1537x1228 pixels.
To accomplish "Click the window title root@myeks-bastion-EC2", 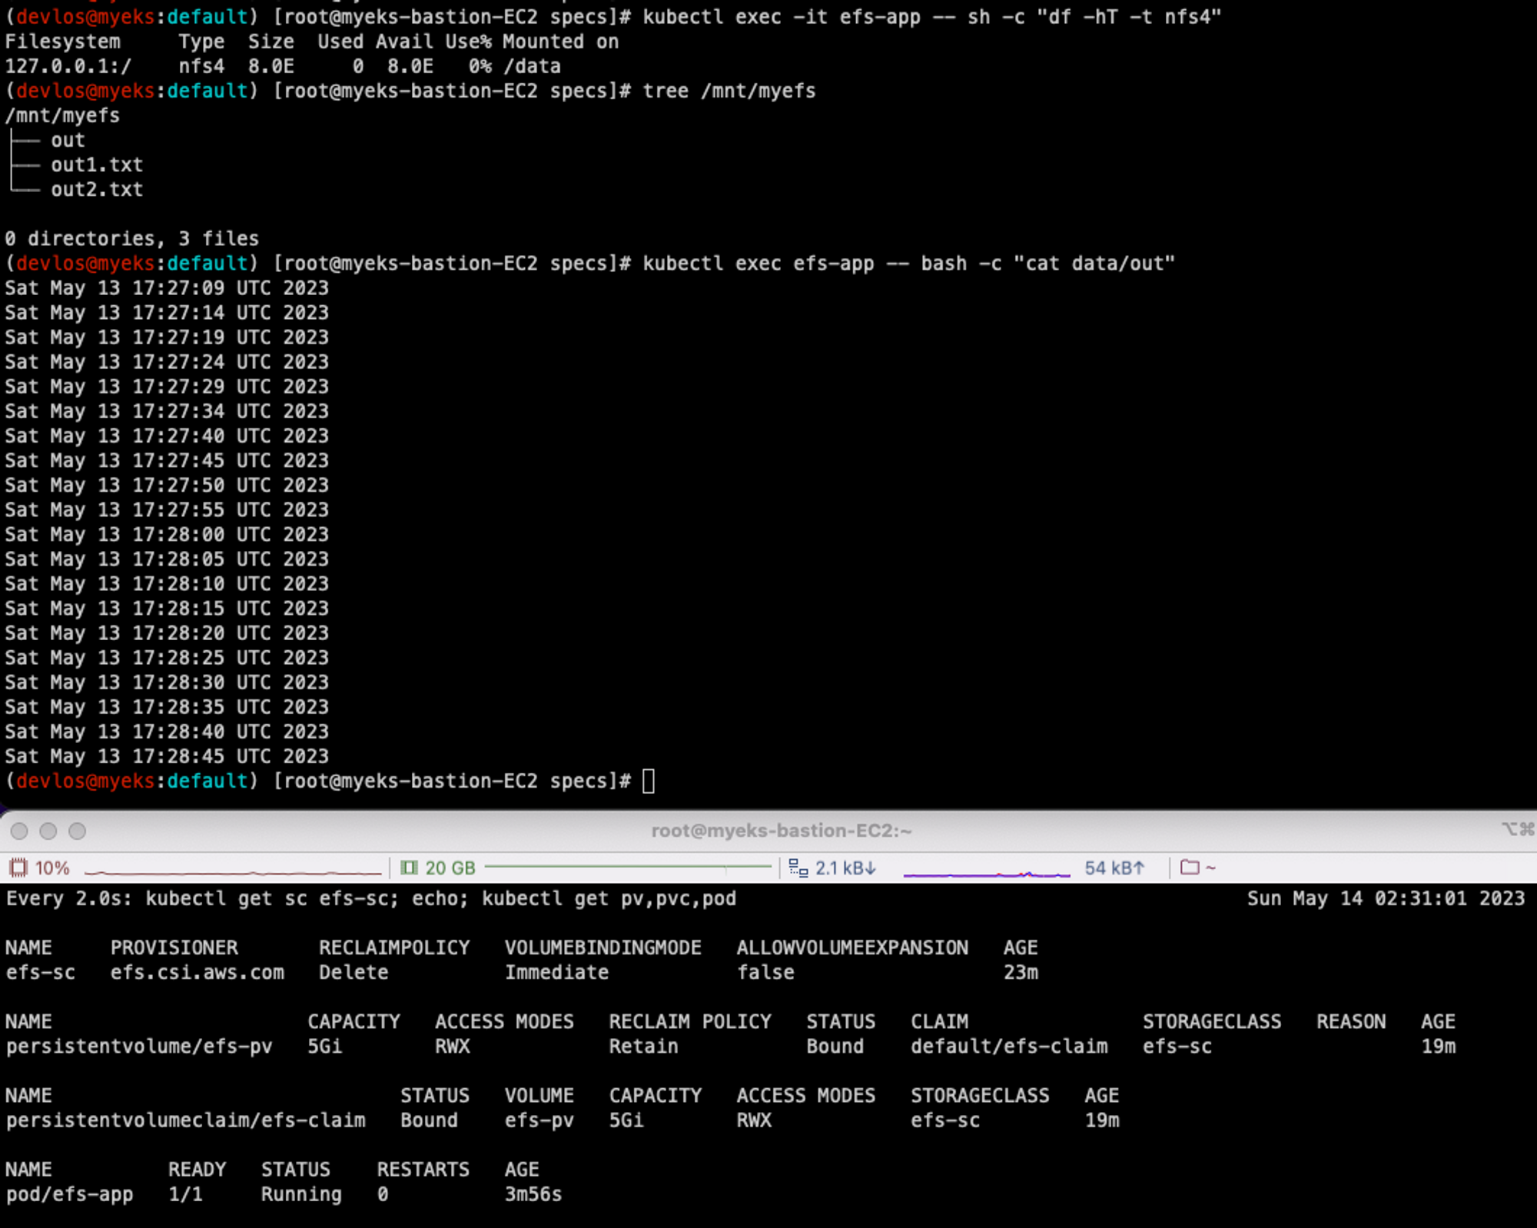I will (781, 831).
